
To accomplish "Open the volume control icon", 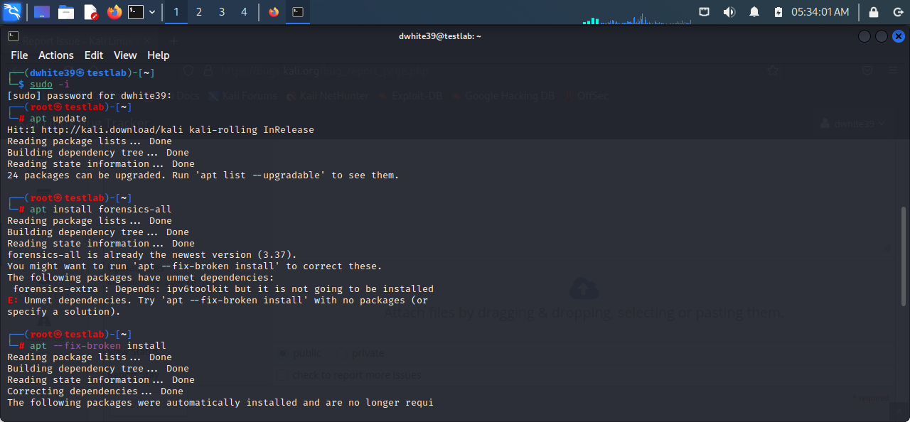I will (729, 12).
